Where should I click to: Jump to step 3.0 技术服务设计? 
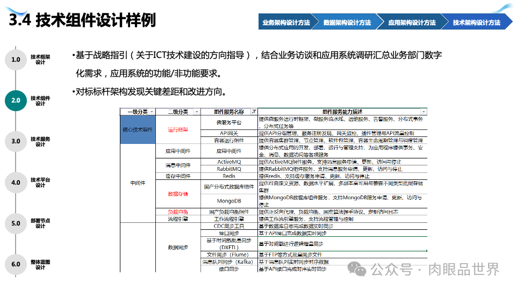[x=16, y=141]
